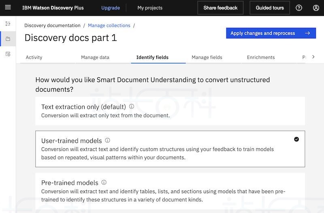This screenshot has height=213, width=324.
Task: Click the Smart Document Understanding question heading
Action: [153, 84]
